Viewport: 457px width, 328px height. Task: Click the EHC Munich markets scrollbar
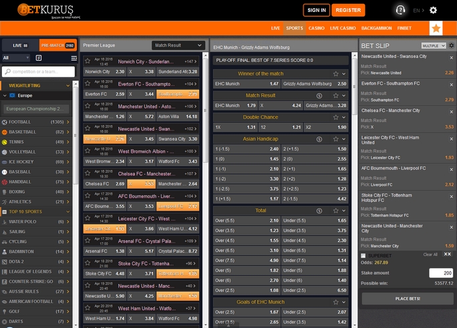[354, 87]
